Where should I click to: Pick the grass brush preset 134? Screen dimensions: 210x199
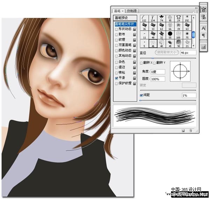(153, 18)
